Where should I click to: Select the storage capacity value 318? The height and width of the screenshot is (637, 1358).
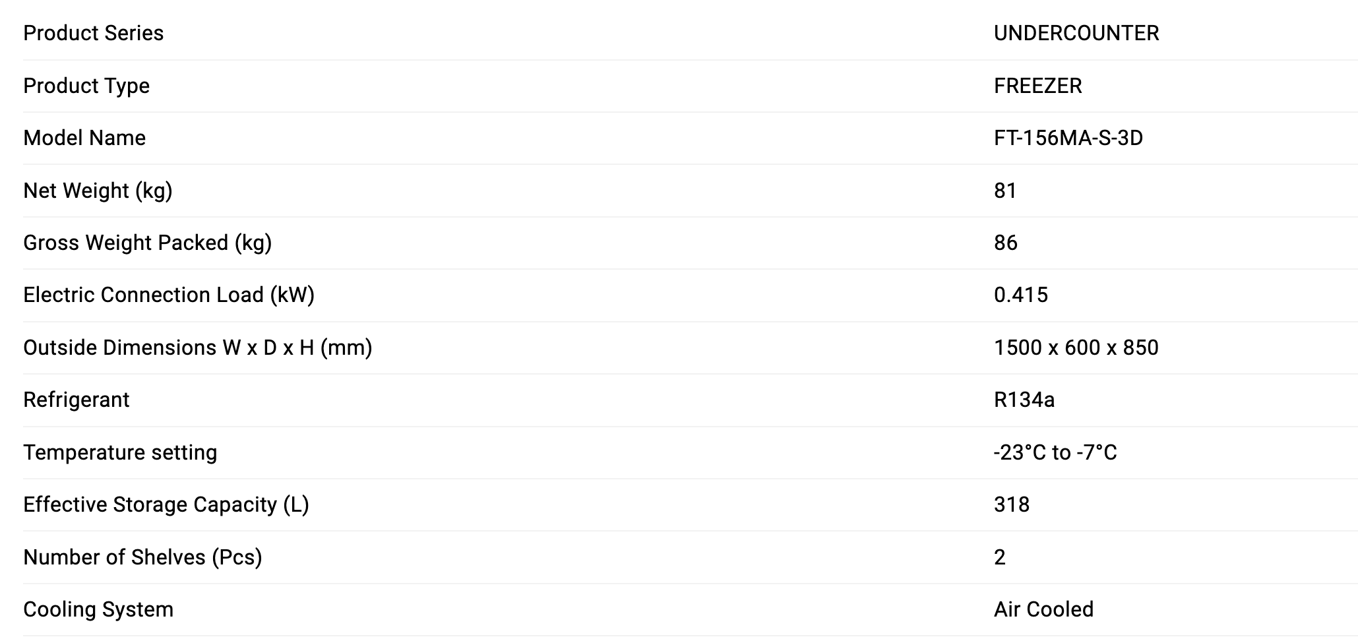point(1011,504)
